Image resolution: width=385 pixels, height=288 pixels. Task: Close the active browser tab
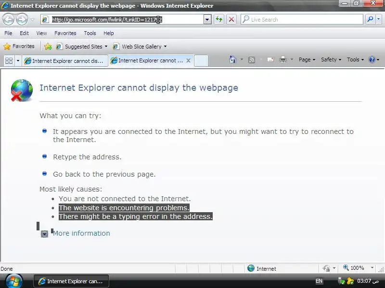point(188,60)
